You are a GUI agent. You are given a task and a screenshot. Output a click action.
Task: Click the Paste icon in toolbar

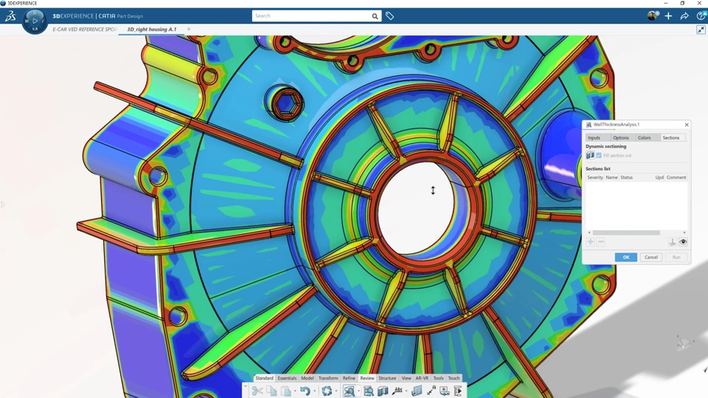coord(286,391)
